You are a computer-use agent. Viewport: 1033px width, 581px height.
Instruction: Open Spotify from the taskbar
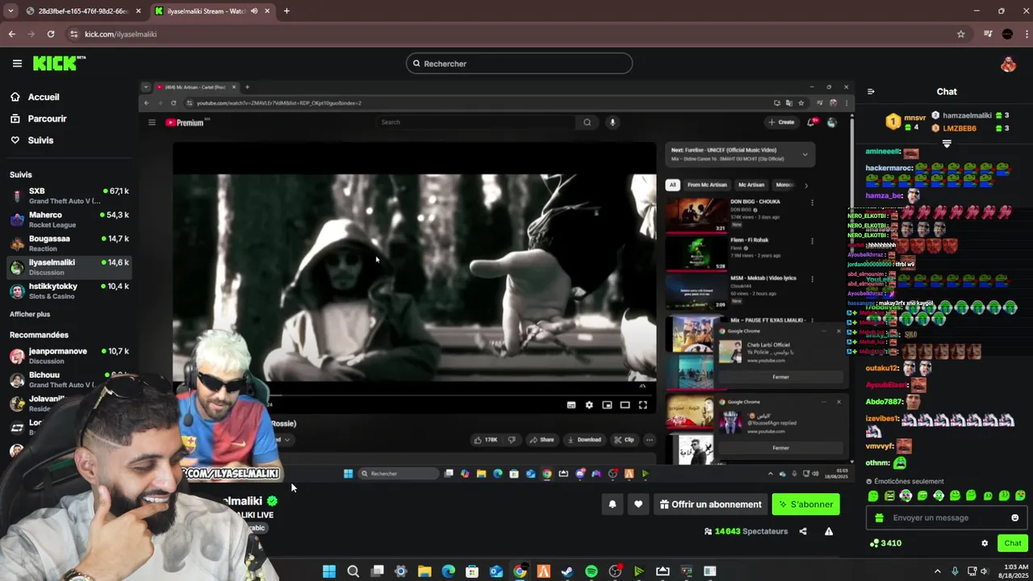592,571
